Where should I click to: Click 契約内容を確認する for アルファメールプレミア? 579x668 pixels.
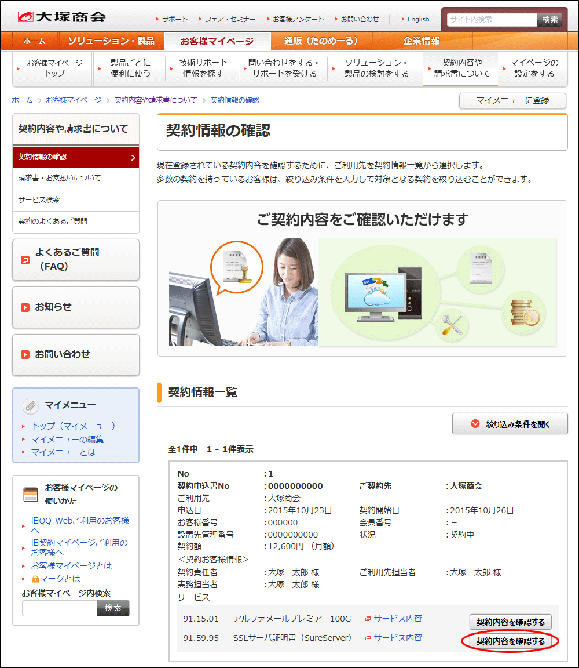tap(511, 622)
